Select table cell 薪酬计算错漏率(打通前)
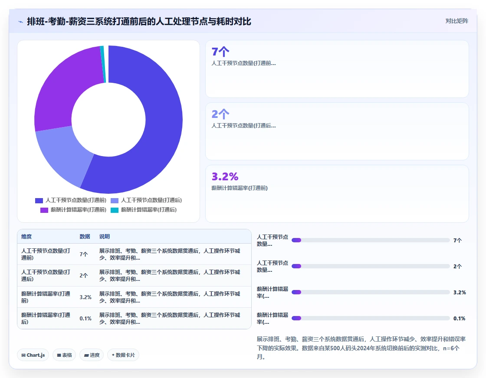This screenshot has height=378, width=486. point(46,297)
